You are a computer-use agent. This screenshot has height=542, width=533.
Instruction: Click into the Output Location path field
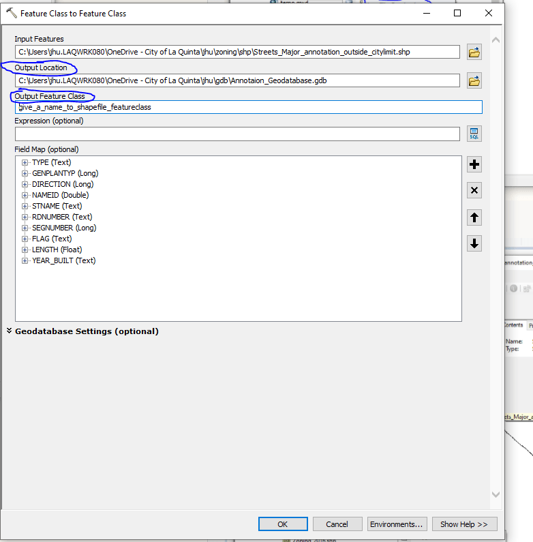[237, 80]
